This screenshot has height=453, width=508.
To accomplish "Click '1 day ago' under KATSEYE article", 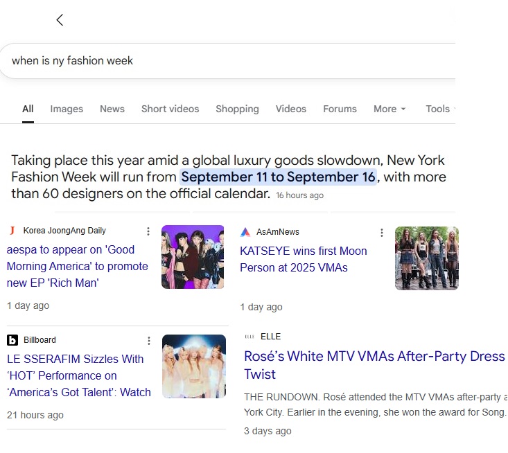I will (261, 307).
